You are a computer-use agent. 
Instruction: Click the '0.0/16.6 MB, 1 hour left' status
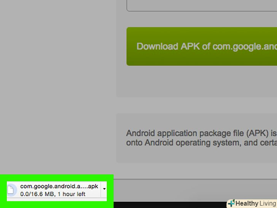tap(53, 194)
